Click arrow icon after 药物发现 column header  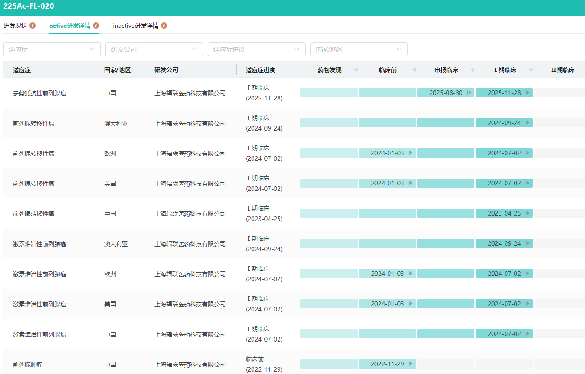(x=356, y=70)
